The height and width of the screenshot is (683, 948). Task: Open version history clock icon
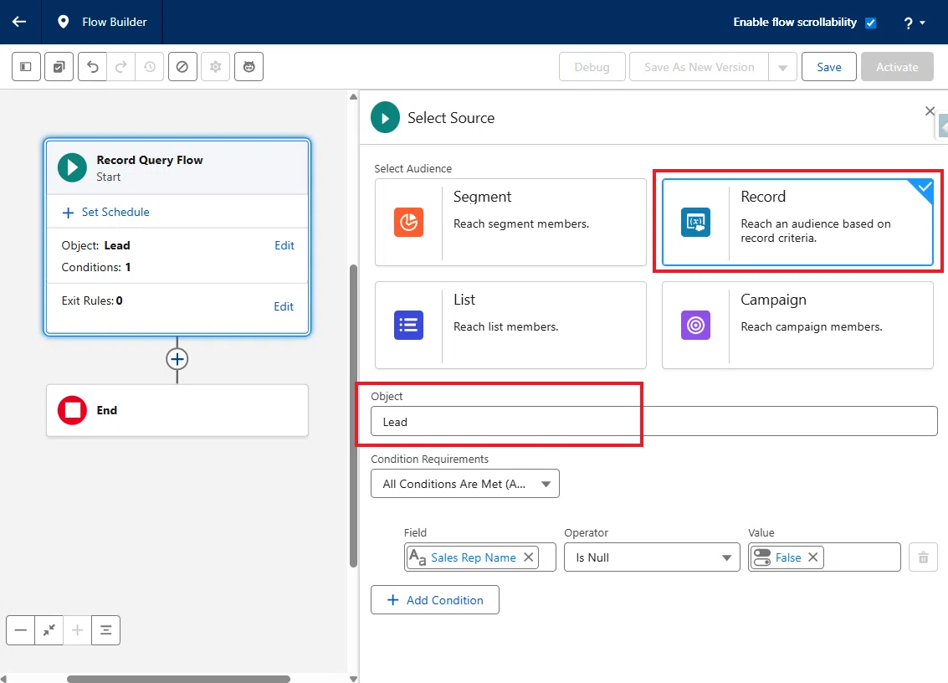149,67
